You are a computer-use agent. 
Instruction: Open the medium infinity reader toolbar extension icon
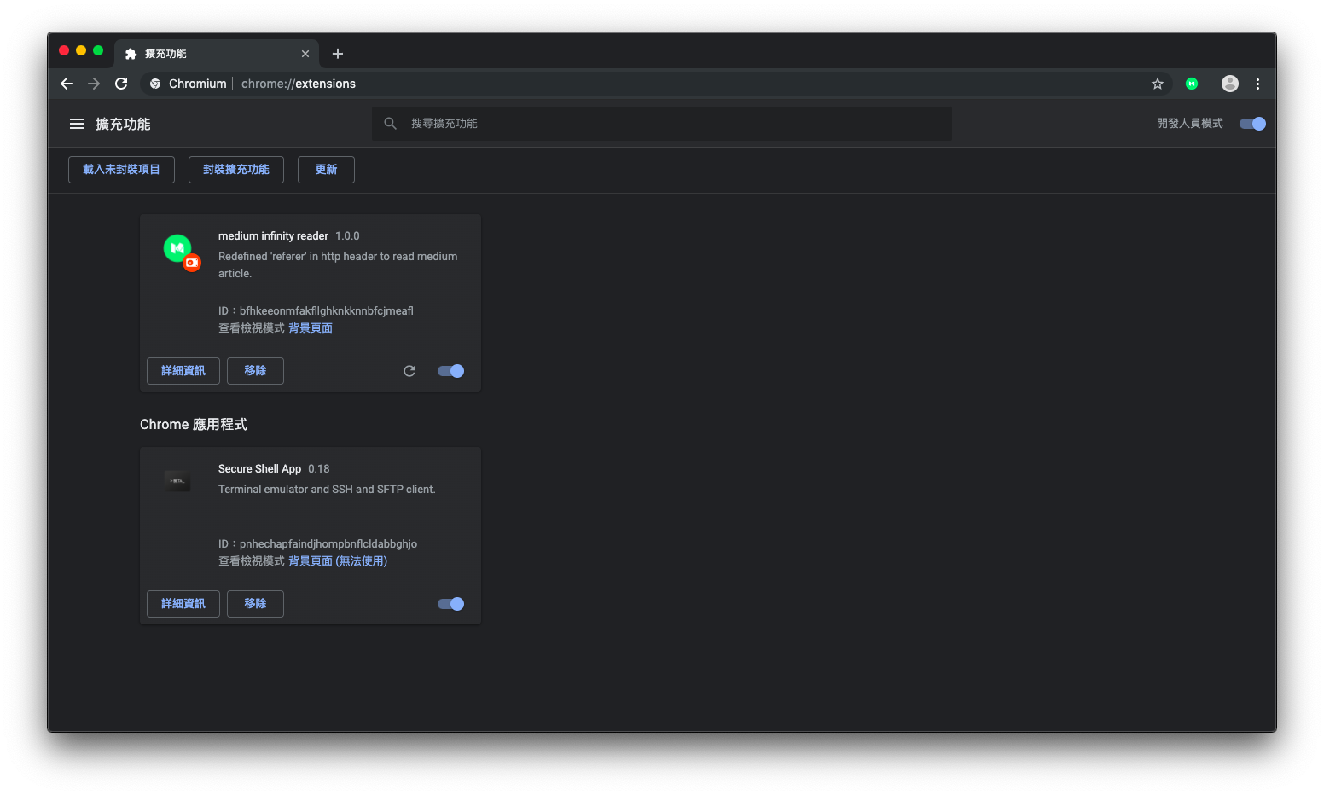tap(1192, 84)
